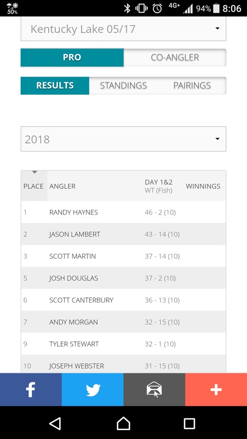
Task: Open the Pairings tab
Action: coord(192,85)
